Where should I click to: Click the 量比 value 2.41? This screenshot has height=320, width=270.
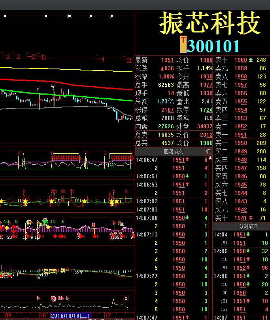click(x=207, y=102)
